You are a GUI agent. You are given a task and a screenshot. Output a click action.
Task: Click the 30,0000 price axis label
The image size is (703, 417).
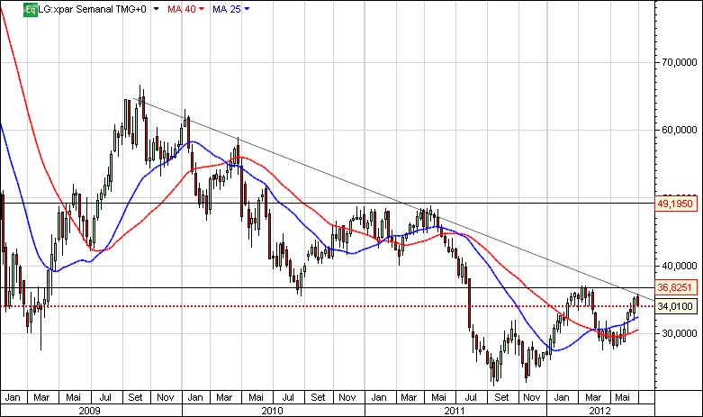pyautogui.click(x=680, y=333)
